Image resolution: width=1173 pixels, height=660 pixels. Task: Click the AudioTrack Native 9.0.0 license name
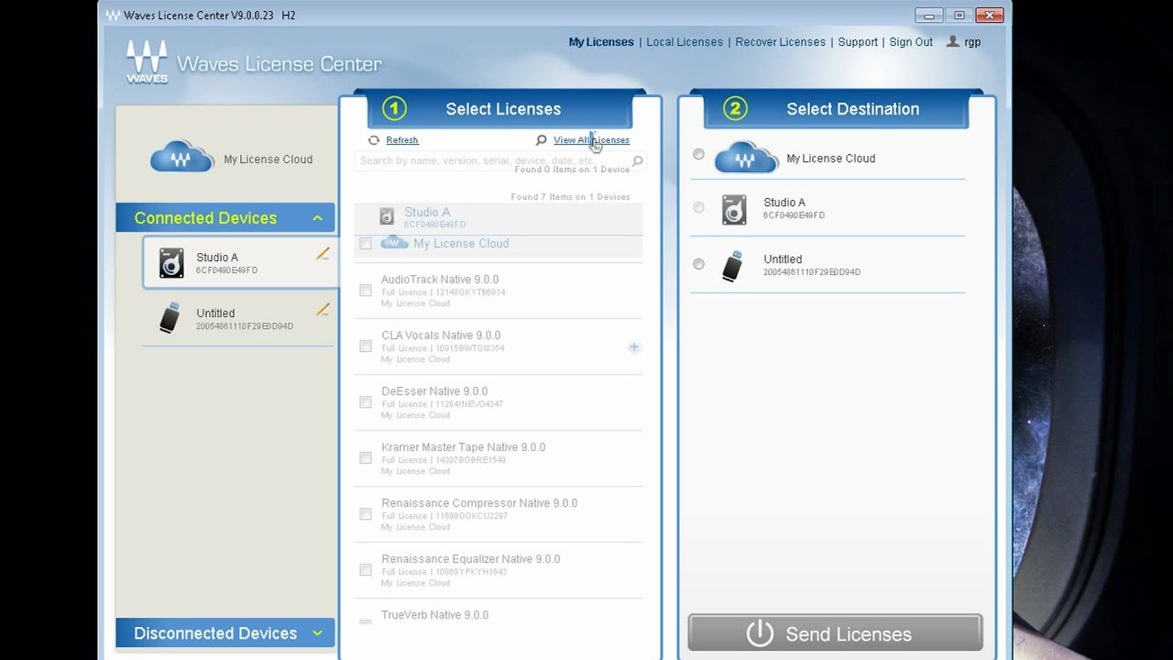[x=440, y=280]
